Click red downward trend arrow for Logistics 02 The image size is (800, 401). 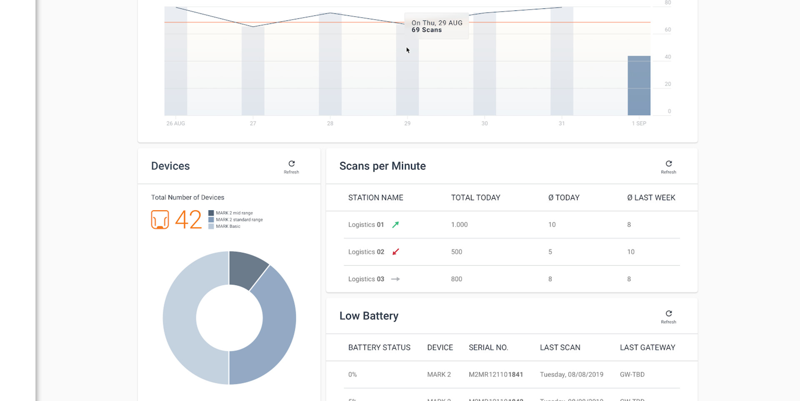click(x=395, y=252)
